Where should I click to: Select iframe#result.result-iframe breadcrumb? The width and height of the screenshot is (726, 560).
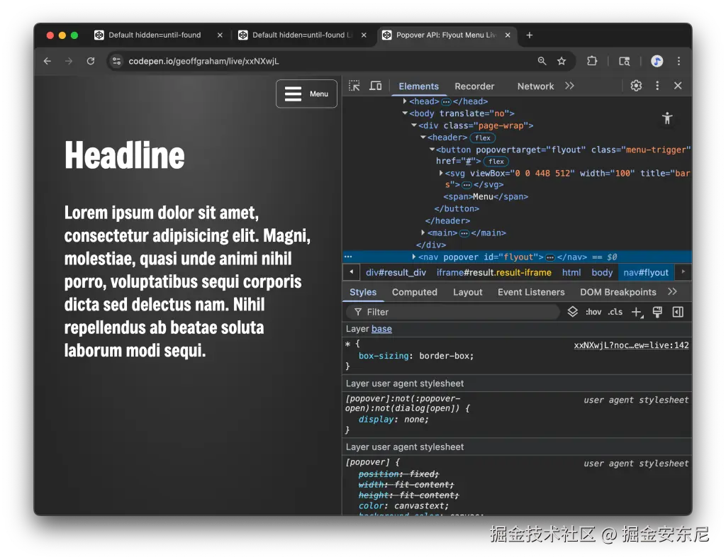click(494, 272)
